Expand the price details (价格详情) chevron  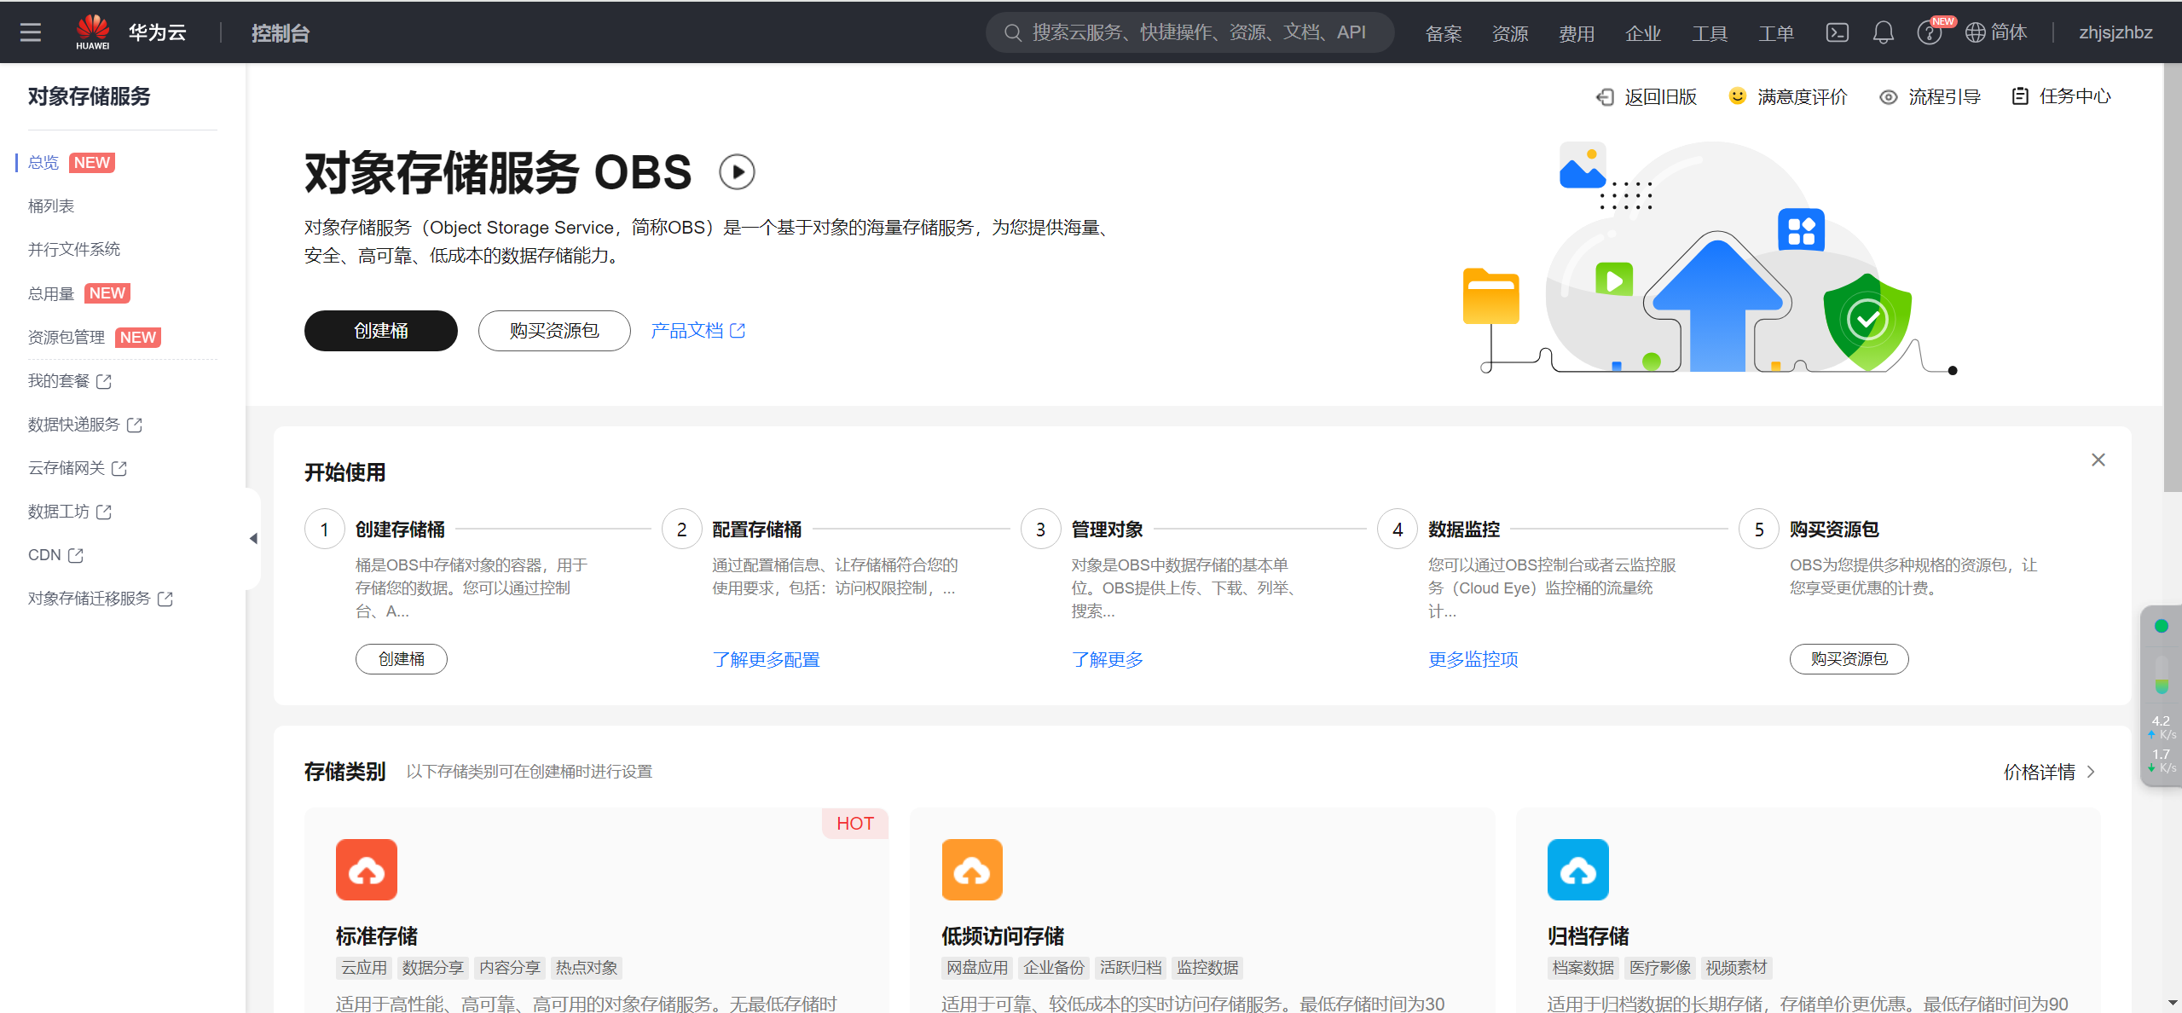tap(2090, 772)
